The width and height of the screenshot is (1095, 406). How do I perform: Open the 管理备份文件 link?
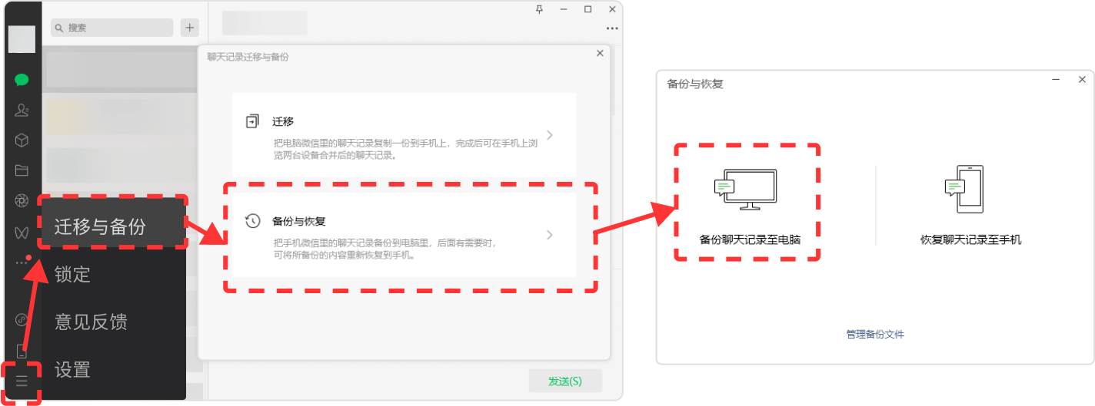[x=875, y=335]
